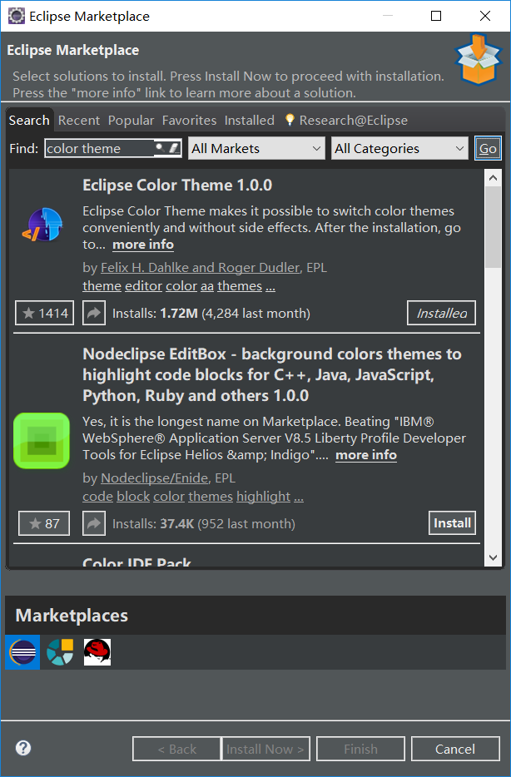Open the All Categories dropdown
Image resolution: width=511 pixels, height=777 pixels.
point(399,148)
